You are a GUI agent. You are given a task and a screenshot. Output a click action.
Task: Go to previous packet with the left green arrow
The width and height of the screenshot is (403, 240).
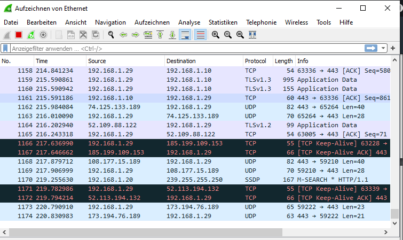pyautogui.click(x=123, y=35)
